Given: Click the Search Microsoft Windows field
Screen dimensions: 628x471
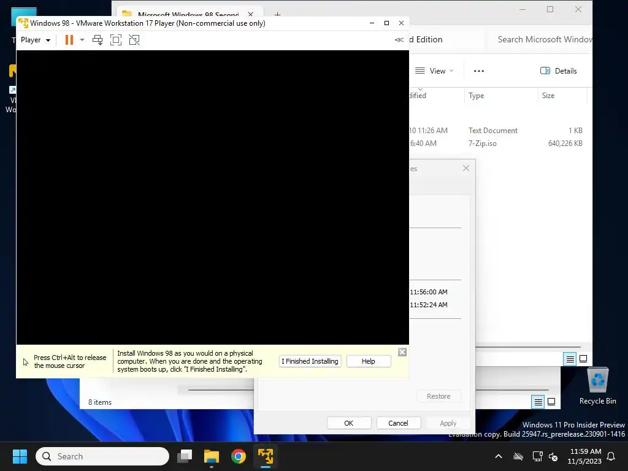Looking at the screenshot, I should pos(538,39).
